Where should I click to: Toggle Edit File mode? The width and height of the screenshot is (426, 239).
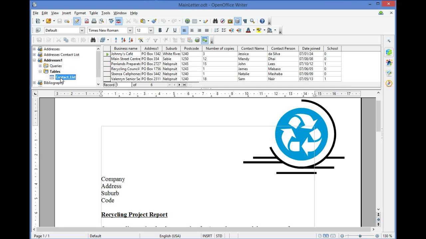click(x=77, y=21)
